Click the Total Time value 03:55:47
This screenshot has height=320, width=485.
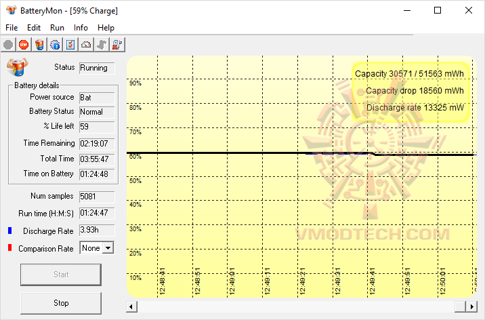tap(97, 159)
